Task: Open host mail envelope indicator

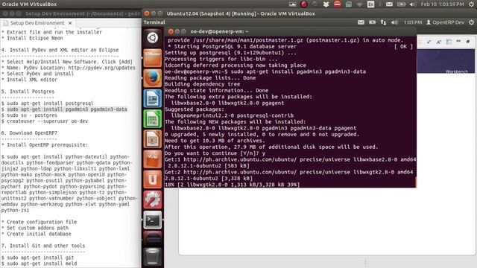Action: (x=389, y=4)
